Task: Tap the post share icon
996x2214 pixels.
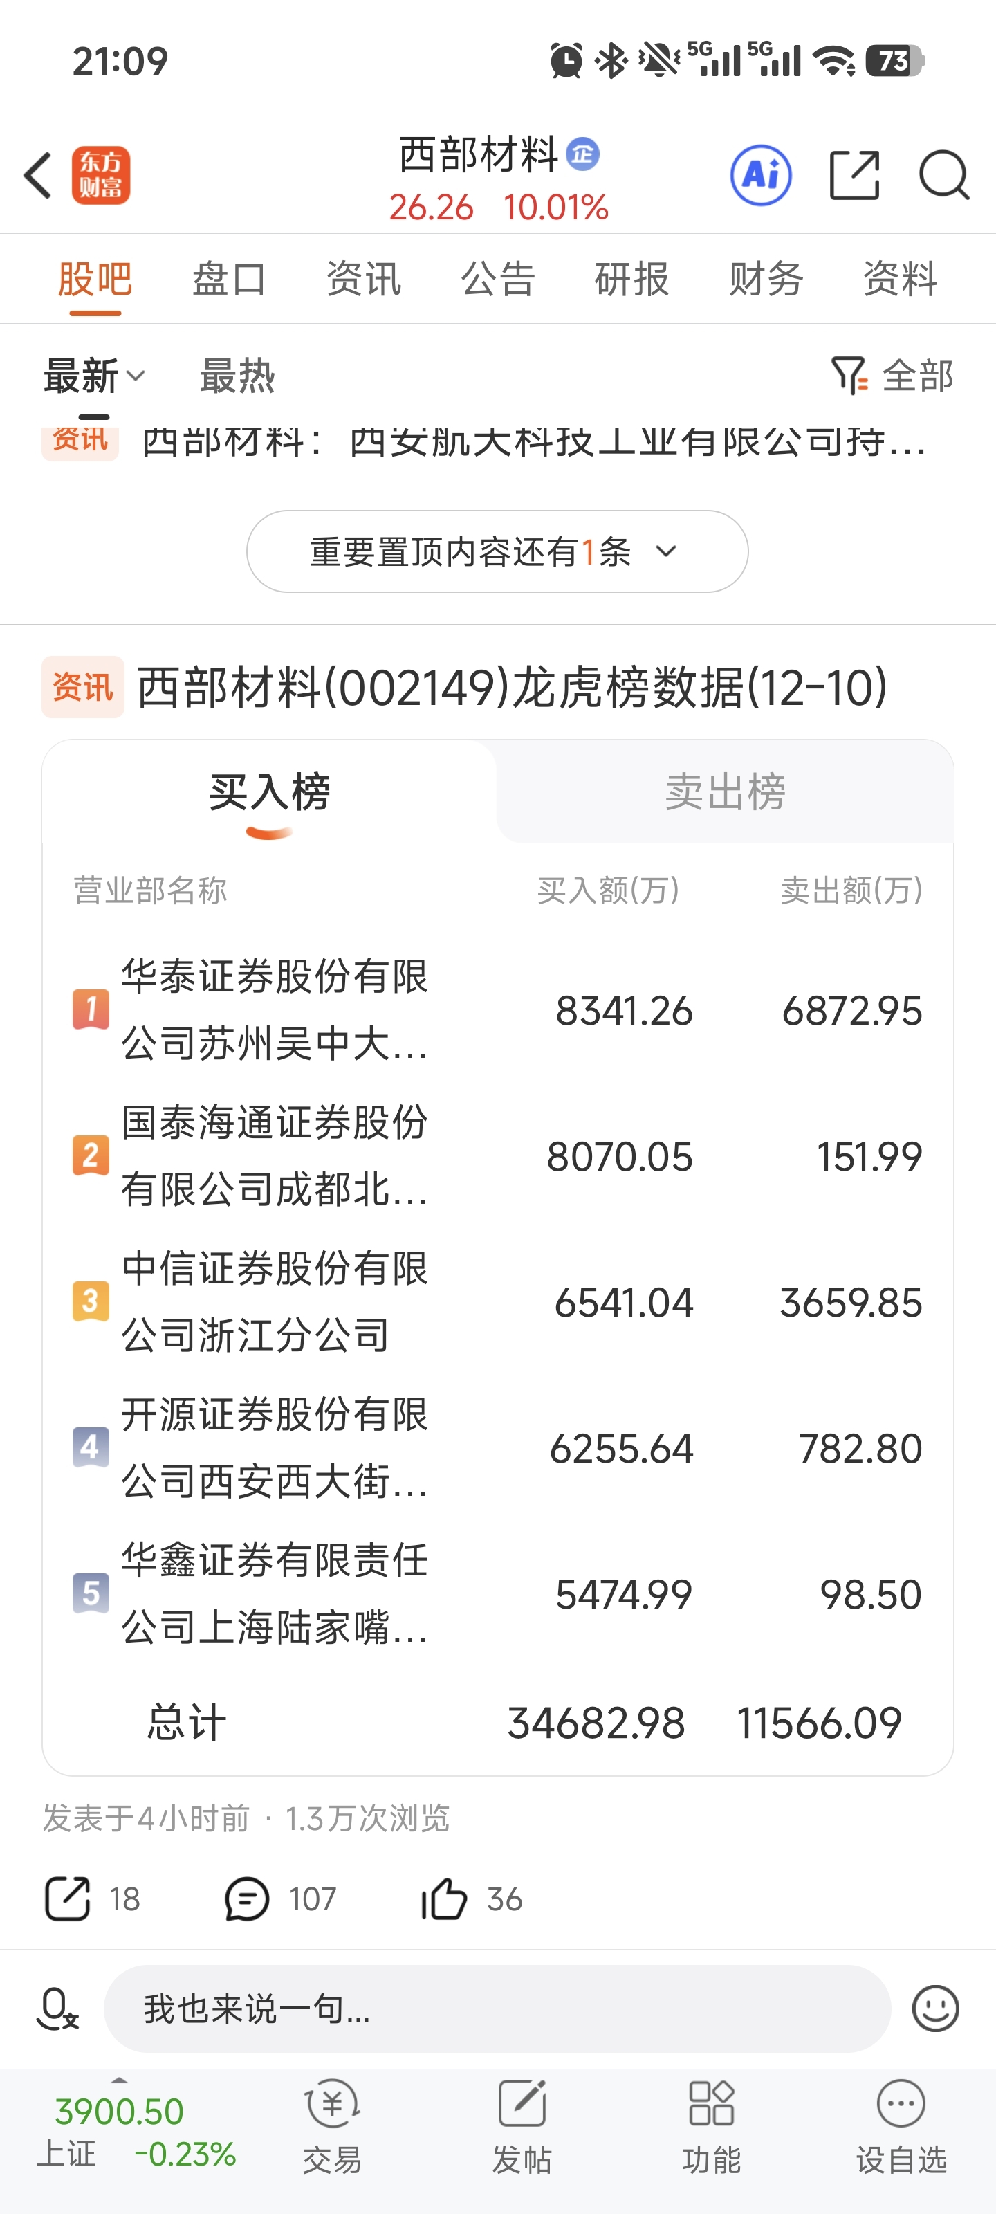Action: click(67, 1899)
